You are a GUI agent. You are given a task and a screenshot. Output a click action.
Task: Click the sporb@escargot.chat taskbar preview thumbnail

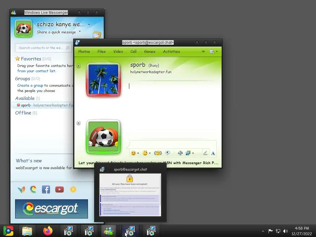pyautogui.click(x=130, y=195)
